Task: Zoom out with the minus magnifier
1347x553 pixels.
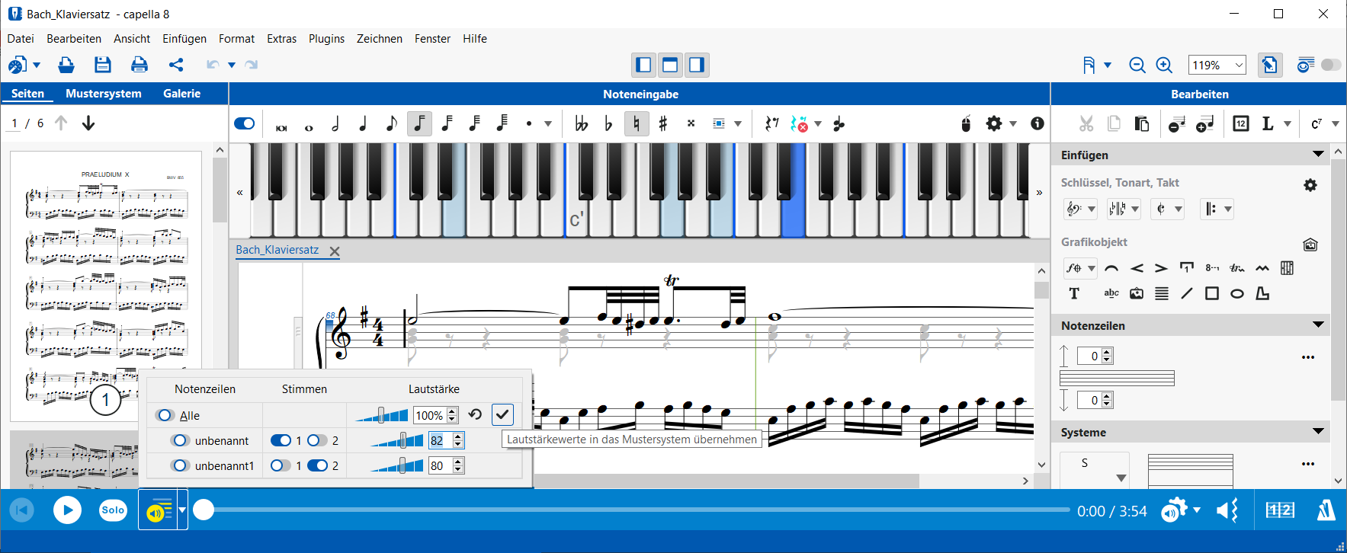Action: [1137, 66]
